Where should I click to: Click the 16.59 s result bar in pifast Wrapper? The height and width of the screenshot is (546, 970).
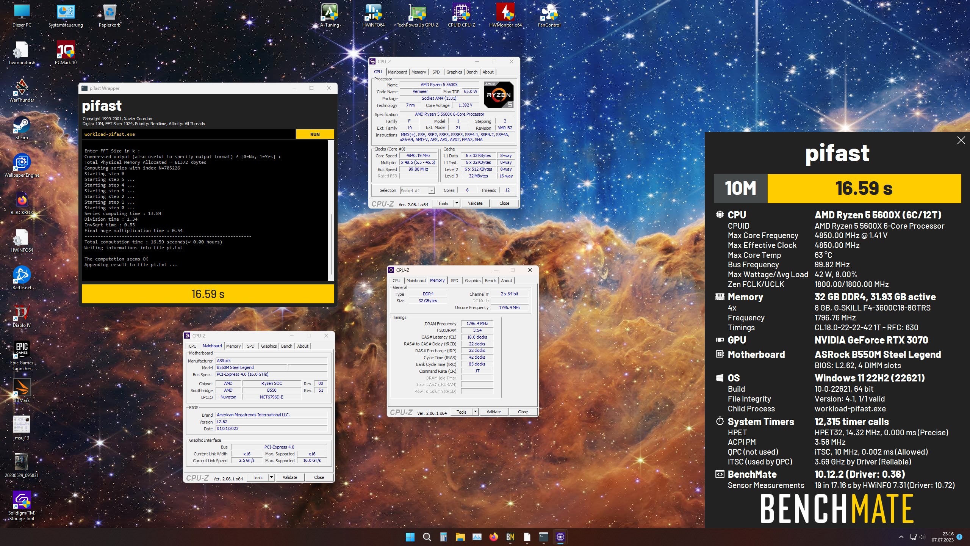point(208,294)
